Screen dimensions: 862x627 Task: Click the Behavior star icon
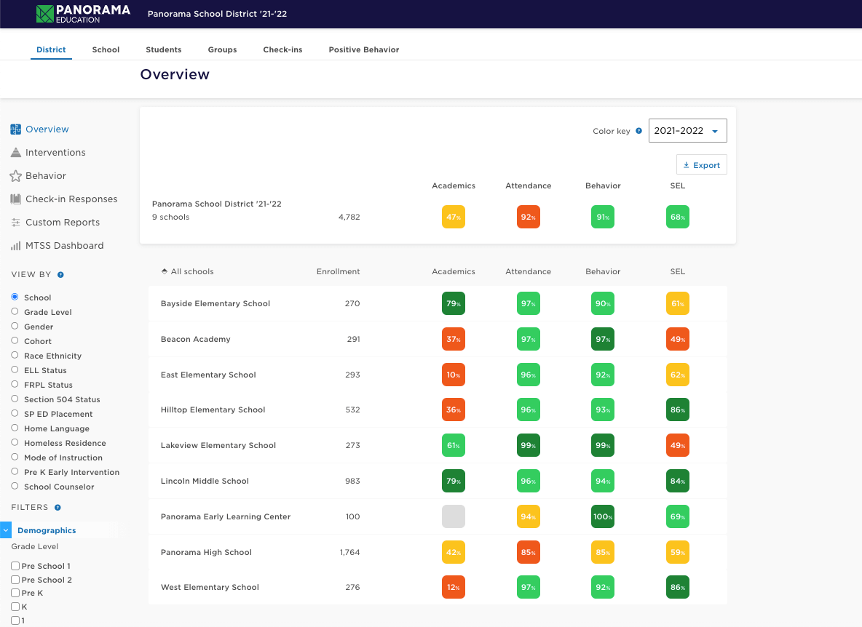pyautogui.click(x=15, y=176)
